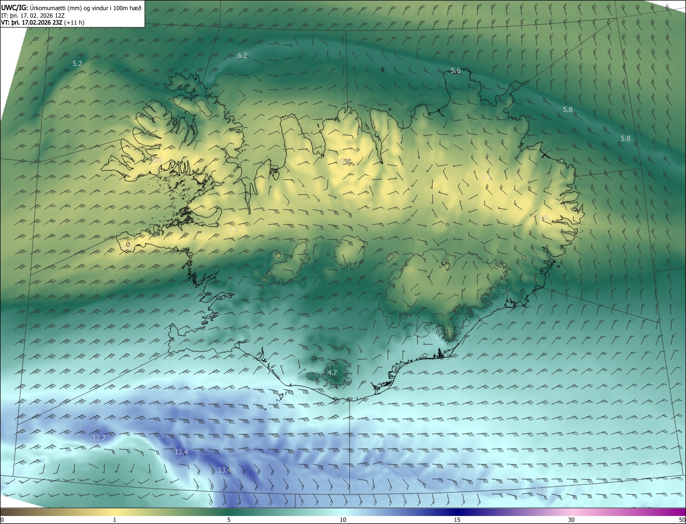The height and width of the screenshot is (524, 686).
Task: Click the 30 tick on color scale
Action: coord(571,520)
